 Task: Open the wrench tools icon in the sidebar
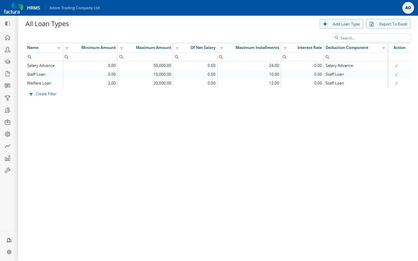8,170
